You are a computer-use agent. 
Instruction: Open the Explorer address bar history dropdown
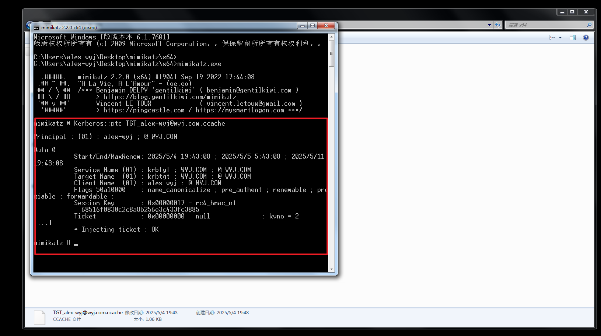[489, 25]
